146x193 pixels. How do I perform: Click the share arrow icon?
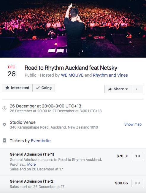[x=110, y=89]
